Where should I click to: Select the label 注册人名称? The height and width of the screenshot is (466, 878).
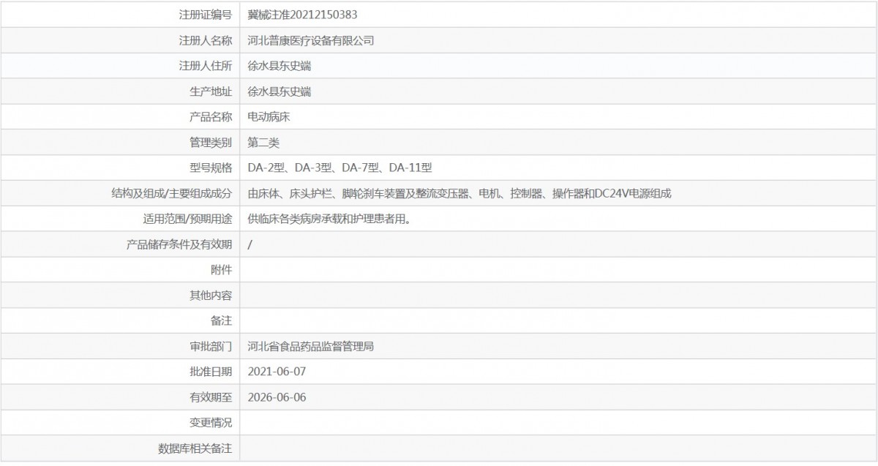[206, 41]
